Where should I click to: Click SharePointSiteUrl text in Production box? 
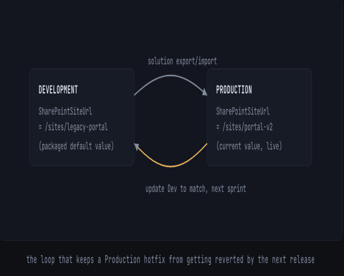pyautogui.click(x=242, y=111)
